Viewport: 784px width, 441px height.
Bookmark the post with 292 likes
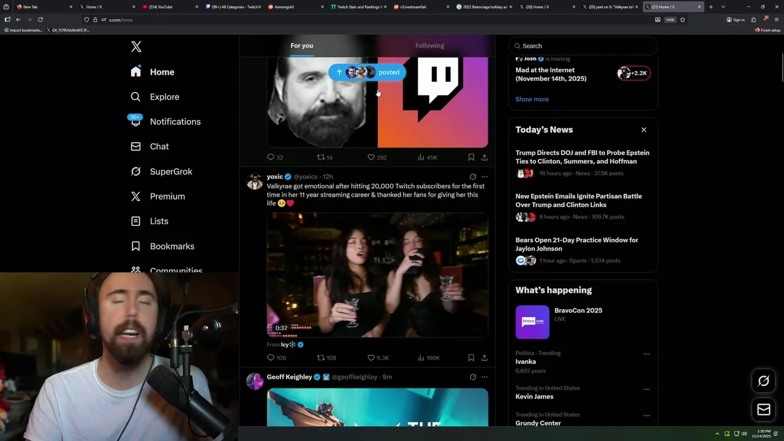471,157
